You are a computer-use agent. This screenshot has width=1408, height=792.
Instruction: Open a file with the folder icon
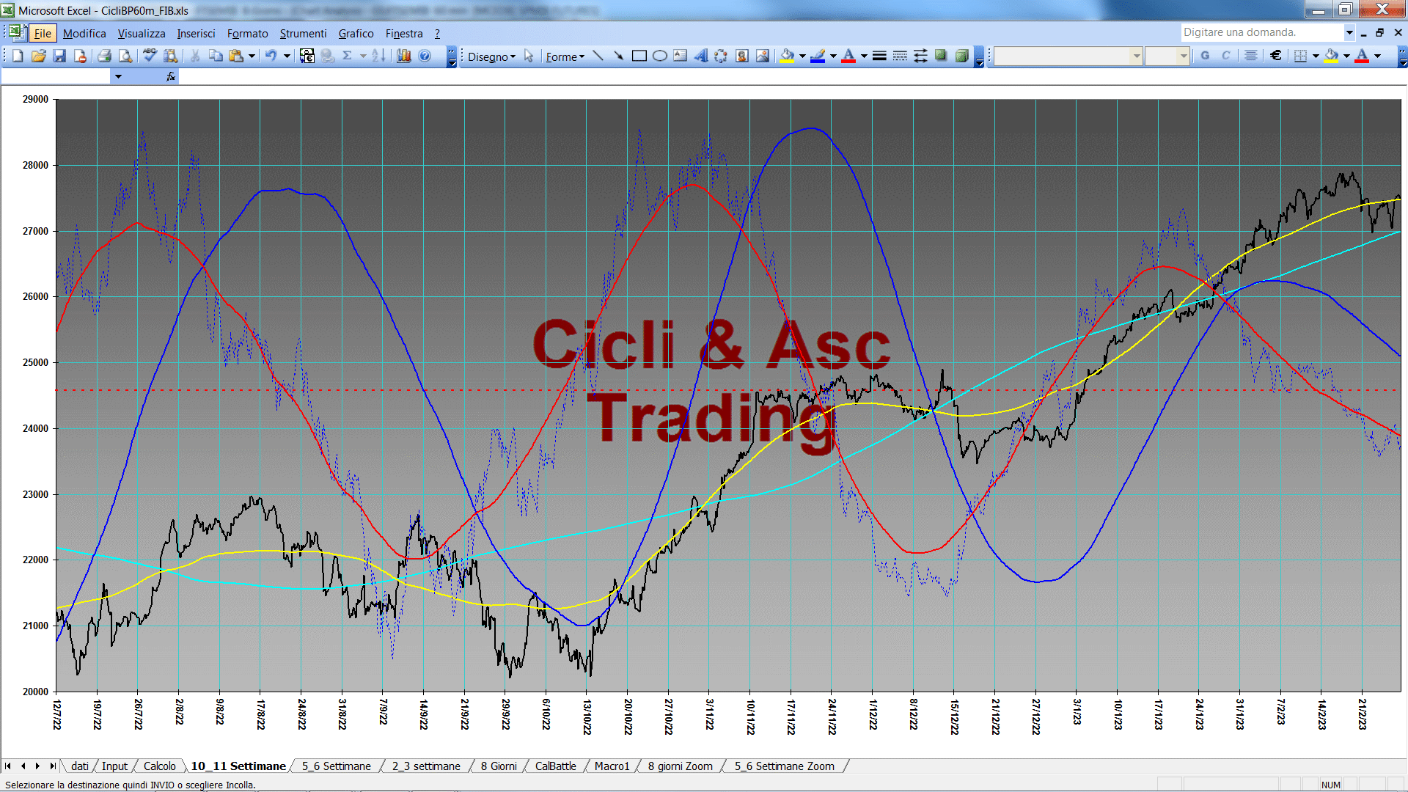point(38,56)
